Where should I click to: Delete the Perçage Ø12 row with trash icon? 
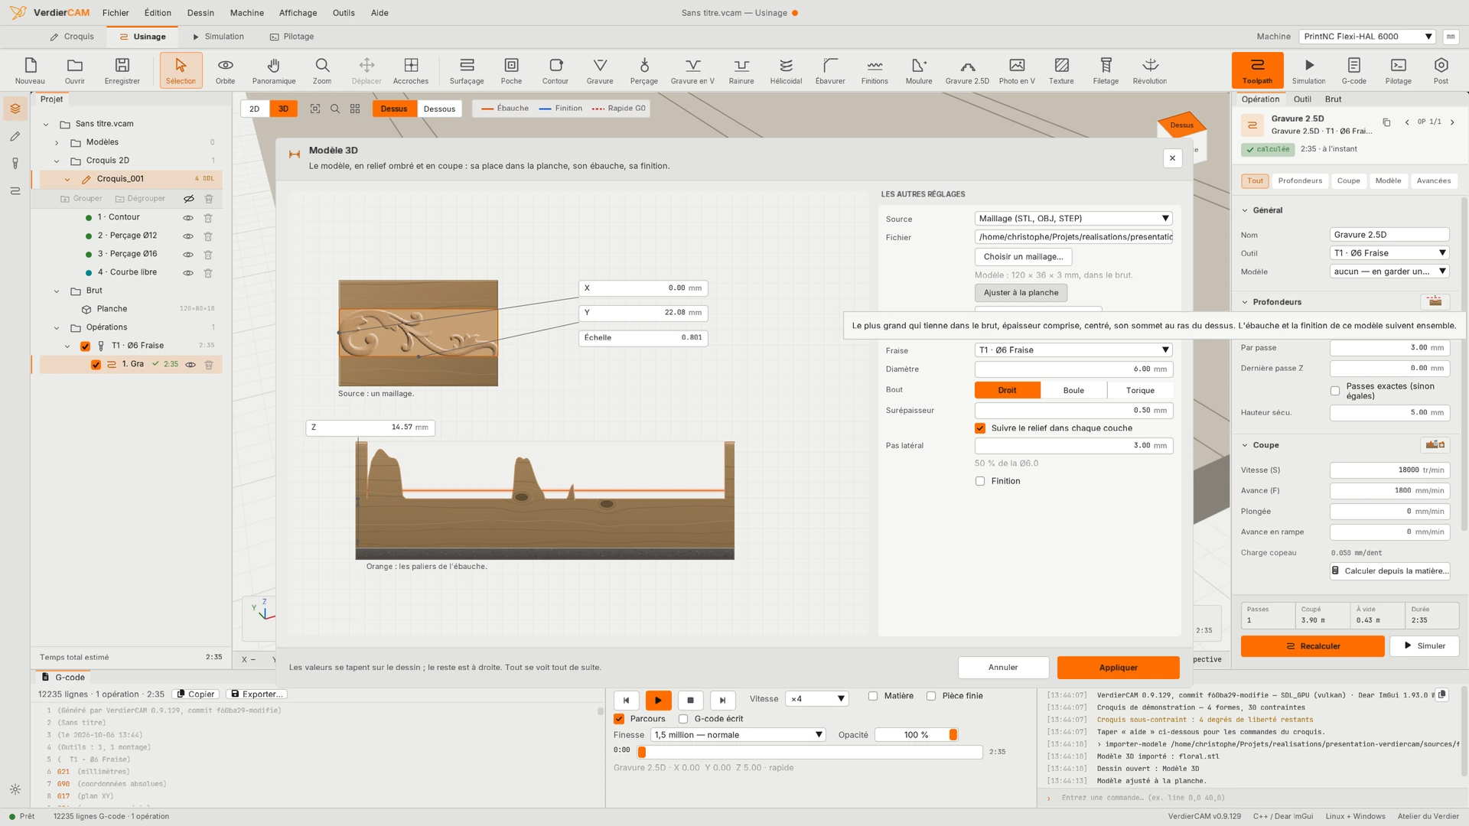(208, 236)
